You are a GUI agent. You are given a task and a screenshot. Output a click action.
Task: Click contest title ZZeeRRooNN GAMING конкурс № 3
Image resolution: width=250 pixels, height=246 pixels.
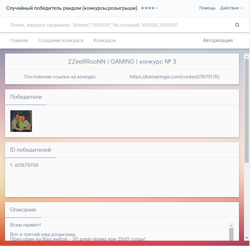coord(122,61)
